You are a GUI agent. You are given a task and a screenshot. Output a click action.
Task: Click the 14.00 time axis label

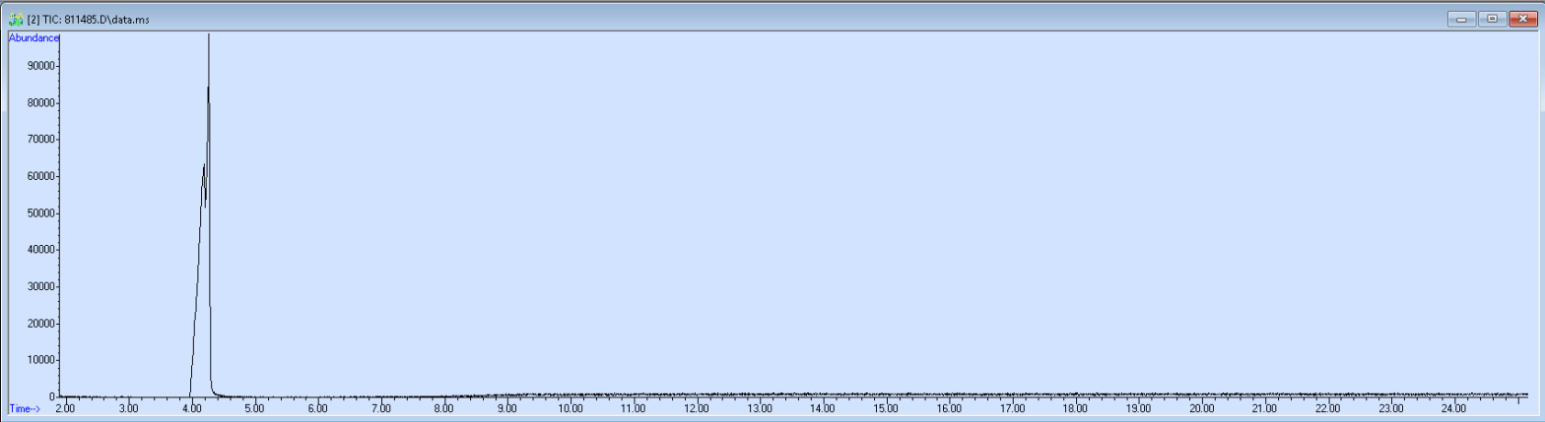[x=822, y=407]
